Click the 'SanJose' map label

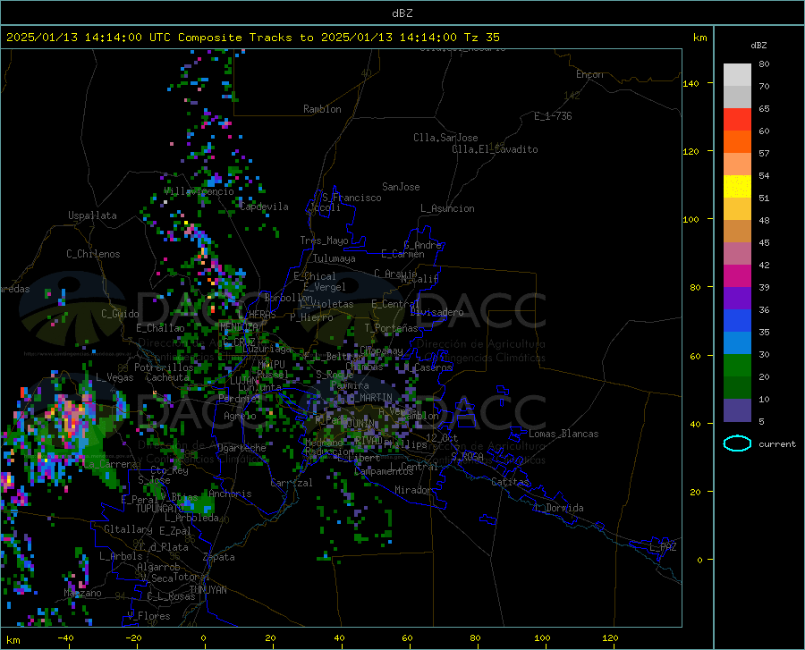pos(401,187)
